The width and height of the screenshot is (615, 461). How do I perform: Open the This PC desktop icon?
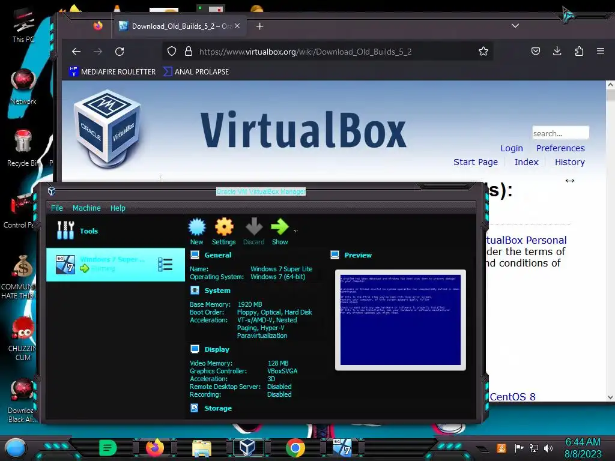point(23,25)
